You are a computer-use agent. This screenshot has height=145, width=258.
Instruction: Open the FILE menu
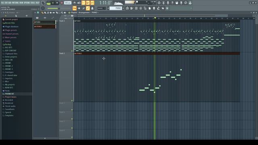tap(2, 3)
